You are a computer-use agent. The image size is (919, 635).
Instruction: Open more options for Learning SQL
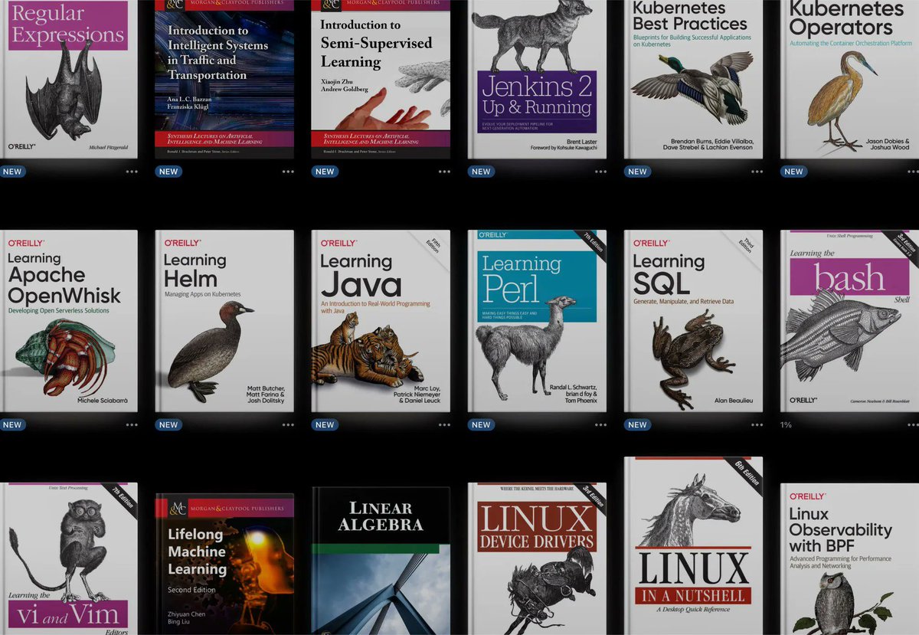[x=757, y=424]
